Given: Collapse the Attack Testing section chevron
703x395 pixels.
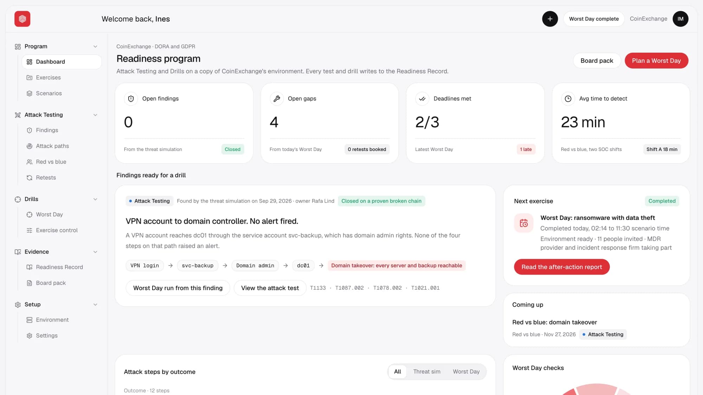Looking at the screenshot, I should [95, 115].
